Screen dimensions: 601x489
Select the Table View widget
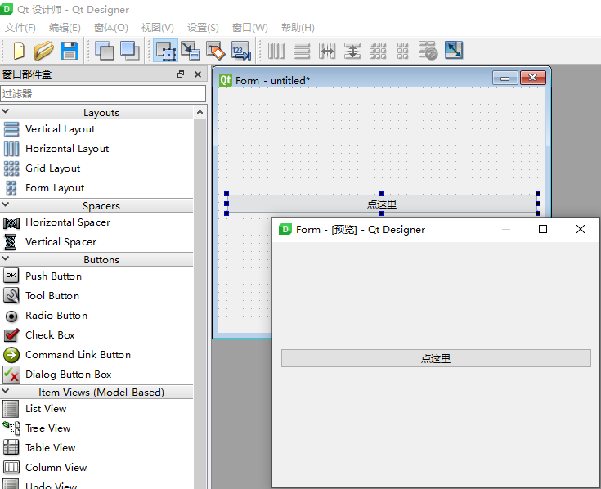coord(97,447)
